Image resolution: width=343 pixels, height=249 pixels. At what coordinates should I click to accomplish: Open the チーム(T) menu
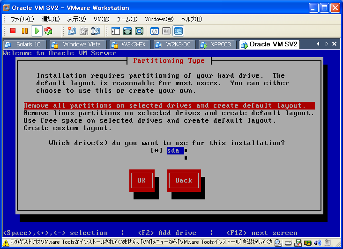click(127, 19)
